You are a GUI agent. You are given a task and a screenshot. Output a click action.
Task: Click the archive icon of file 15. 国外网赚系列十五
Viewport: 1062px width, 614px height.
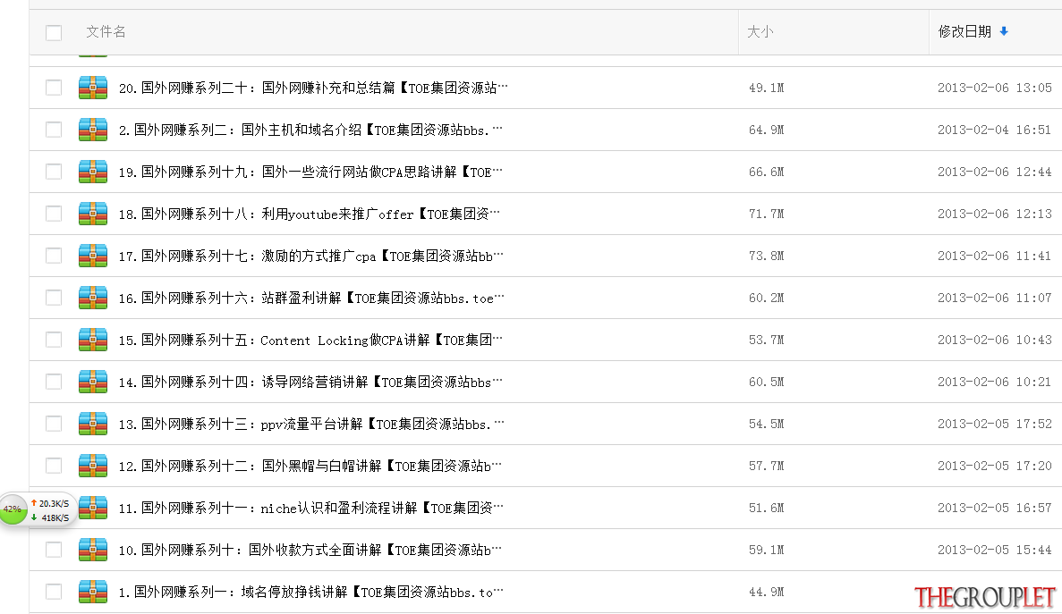coord(93,340)
